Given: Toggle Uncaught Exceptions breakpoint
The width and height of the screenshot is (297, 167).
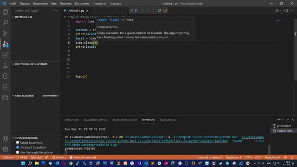Looking at the screenshot, I should (18, 148).
